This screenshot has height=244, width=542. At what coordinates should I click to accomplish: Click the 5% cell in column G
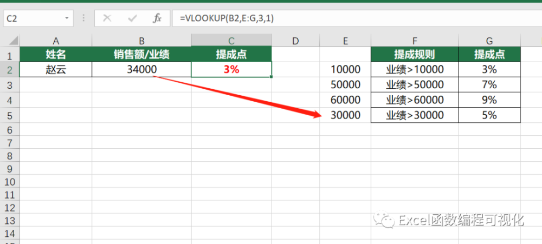pyautogui.click(x=489, y=115)
